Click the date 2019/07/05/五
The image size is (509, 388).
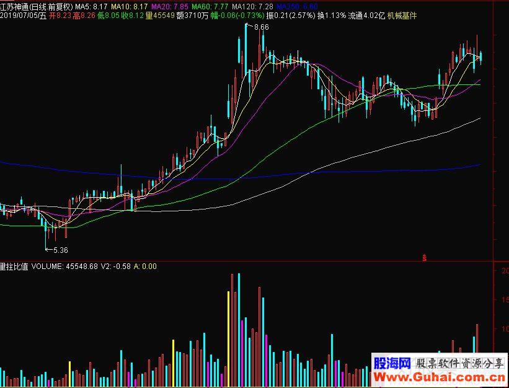point(24,15)
